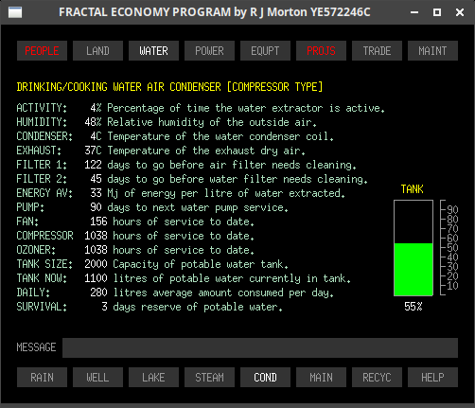Minimize the Fractal Economy window
The width and height of the screenshot is (475, 408).
click(x=414, y=12)
